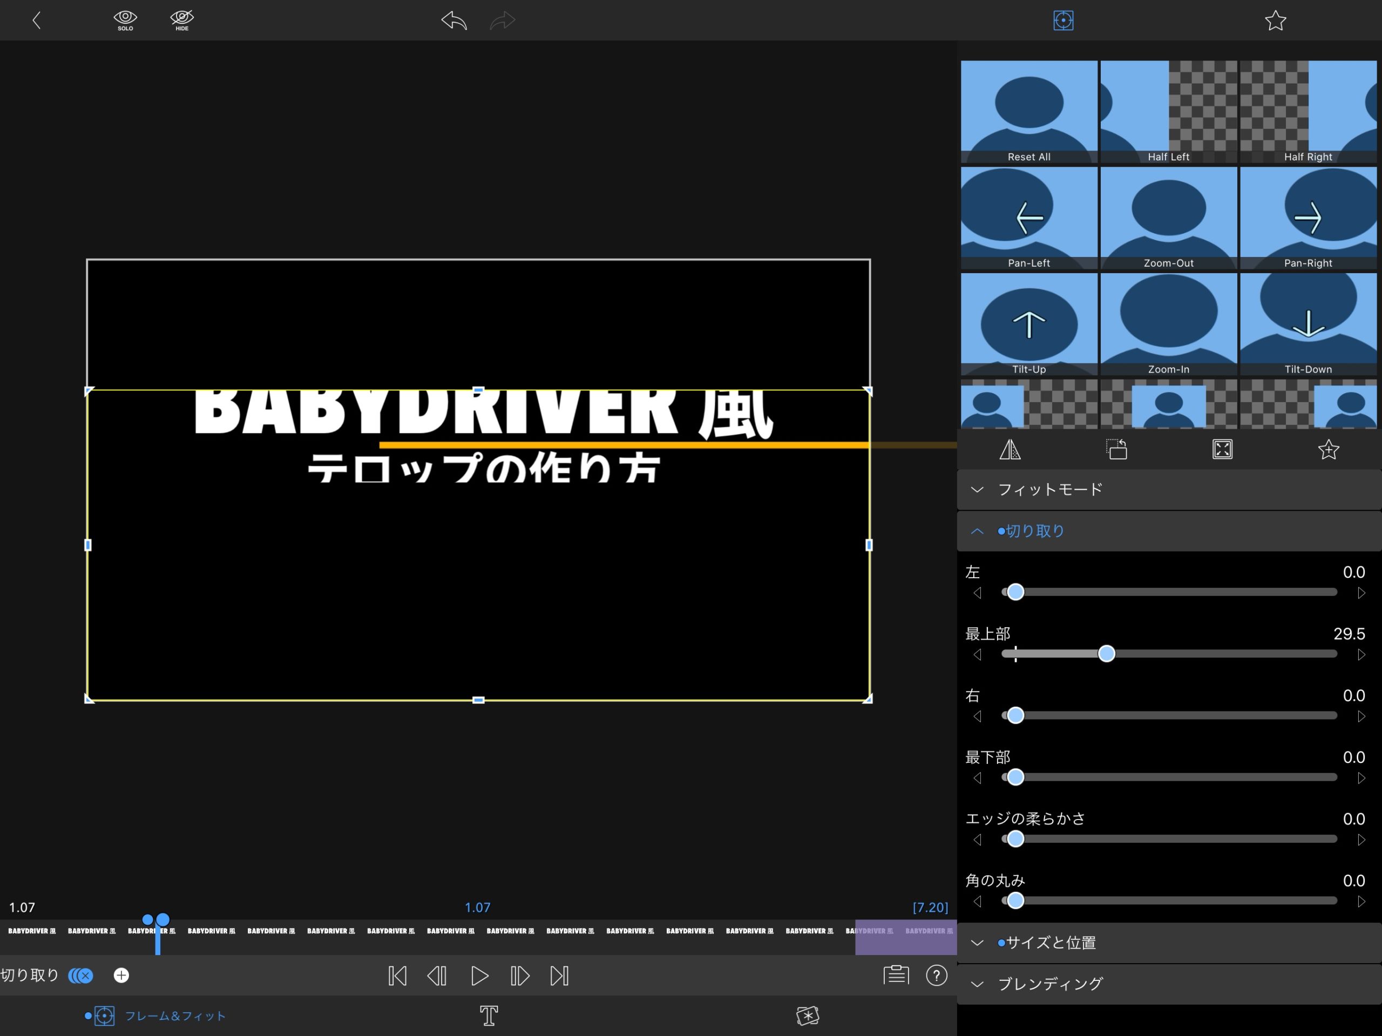This screenshot has width=1382, height=1036.
Task: Expand the サイズと位置 section
Action: point(1169,942)
